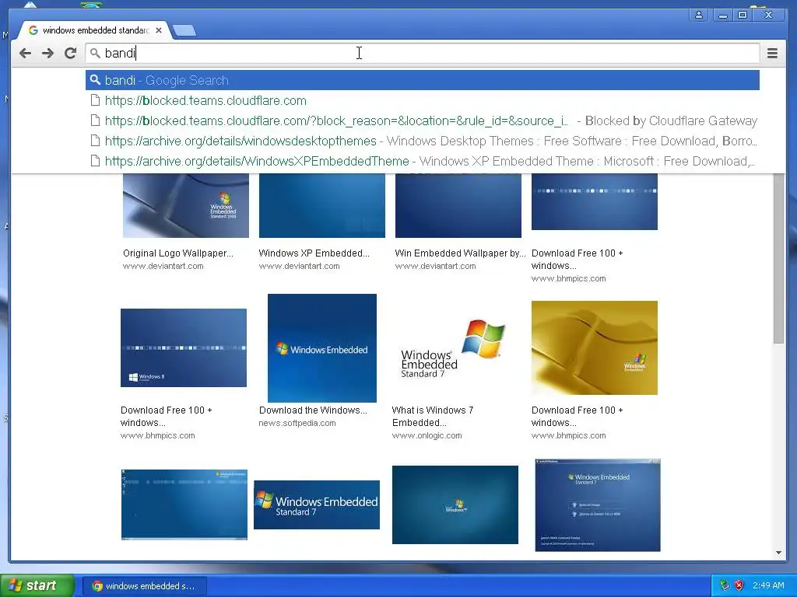Open the Windows Embedded Standard 7 banner thumbnail
Viewport: 797px width, 597px height.
click(317, 504)
